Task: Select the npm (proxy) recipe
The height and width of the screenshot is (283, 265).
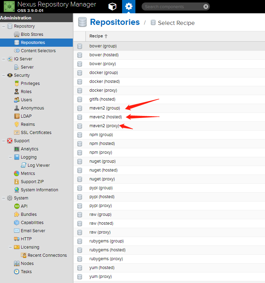Action: (169, 152)
